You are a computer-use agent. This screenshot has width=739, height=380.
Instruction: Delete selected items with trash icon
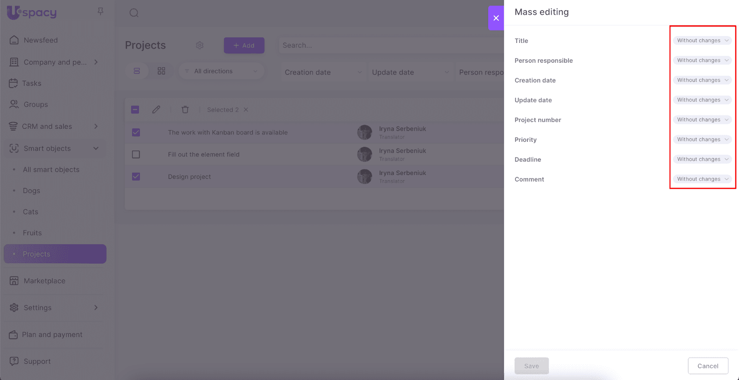(x=185, y=109)
